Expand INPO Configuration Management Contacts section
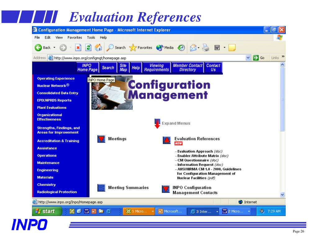The image size is (318, 238). pyautogui.click(x=166, y=189)
